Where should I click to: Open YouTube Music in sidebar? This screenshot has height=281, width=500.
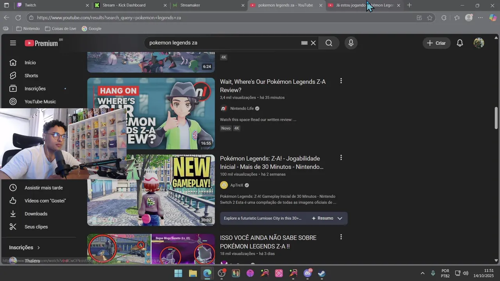(40, 101)
